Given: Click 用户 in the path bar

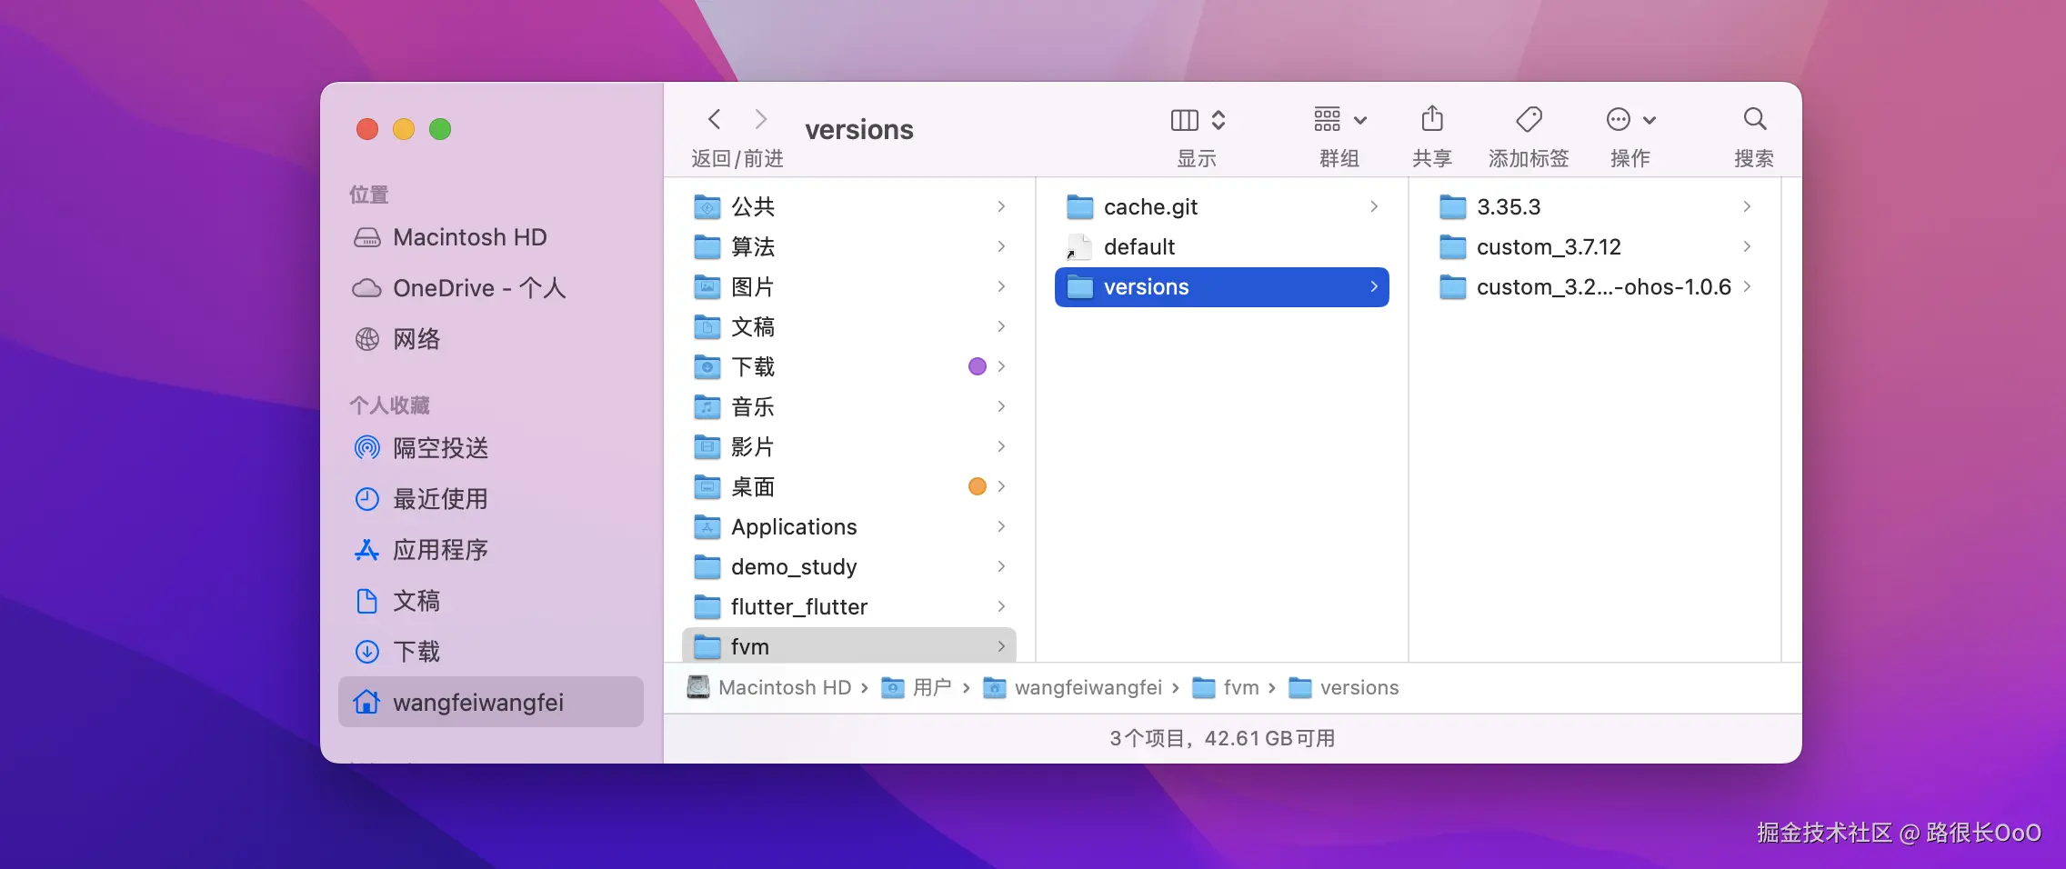Looking at the screenshot, I should pyautogui.click(x=917, y=687).
